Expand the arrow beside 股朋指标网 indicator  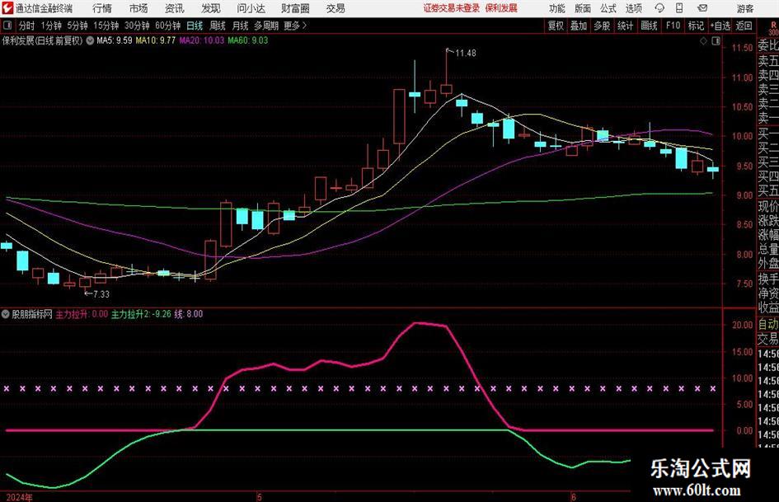click(6, 314)
